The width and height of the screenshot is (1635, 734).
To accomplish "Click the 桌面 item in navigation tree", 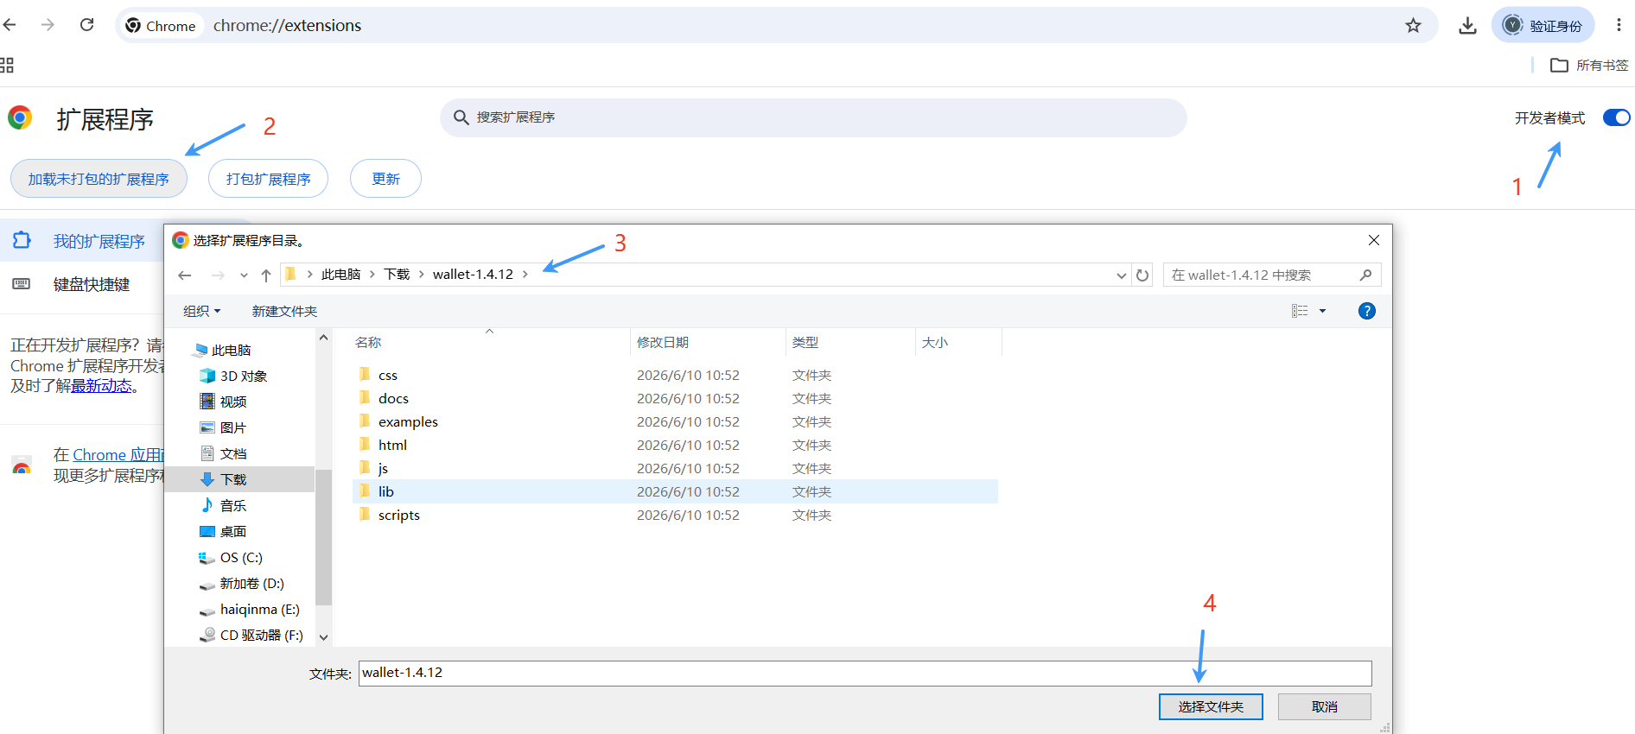I will tap(233, 531).
